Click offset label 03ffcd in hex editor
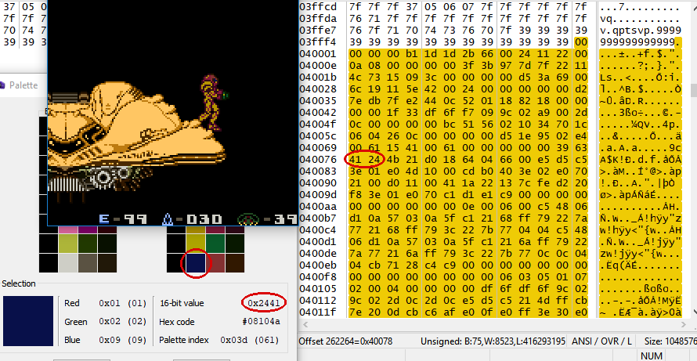Screen dimensions: 697x361 [318, 7]
